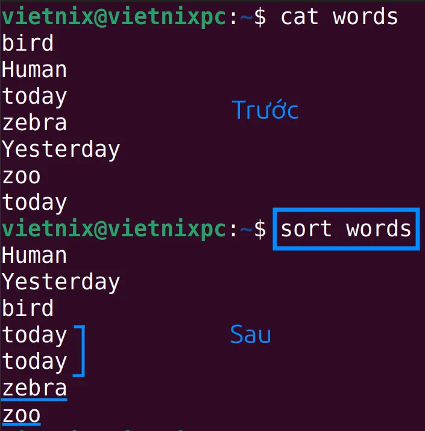Click the first 'vietnix@vietnixpc' prompt

coord(114,17)
